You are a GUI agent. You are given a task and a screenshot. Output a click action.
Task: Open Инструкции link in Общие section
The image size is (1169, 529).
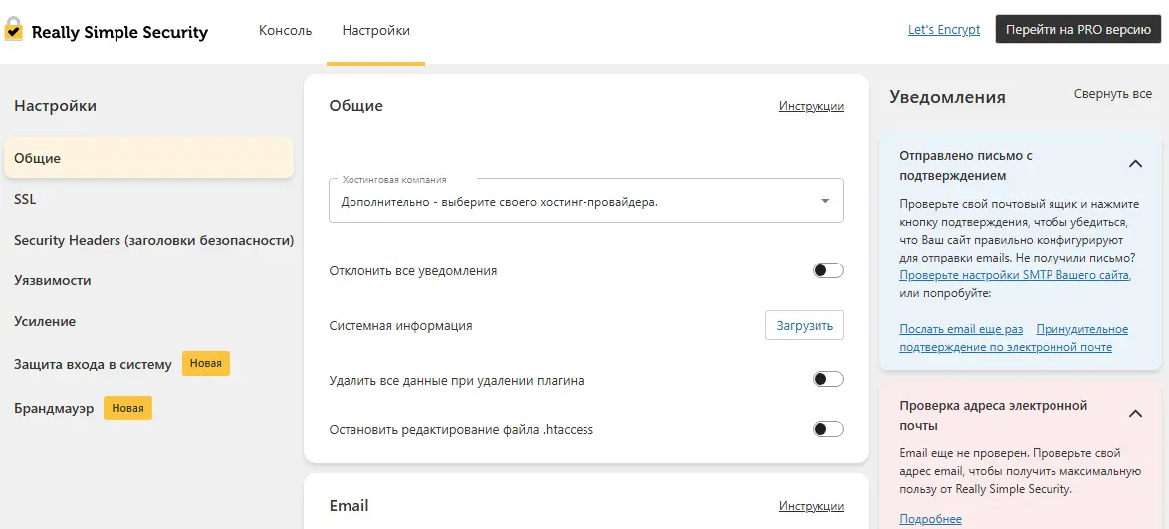pos(811,106)
